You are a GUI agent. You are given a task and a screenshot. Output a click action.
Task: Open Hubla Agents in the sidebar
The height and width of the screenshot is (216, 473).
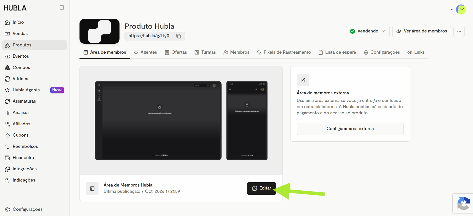[34, 90]
